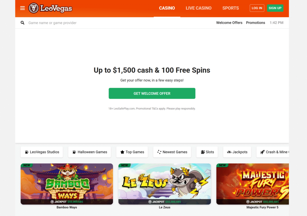
Task: Click the rocket icon on Crash & Mine
Action: pos(262,152)
